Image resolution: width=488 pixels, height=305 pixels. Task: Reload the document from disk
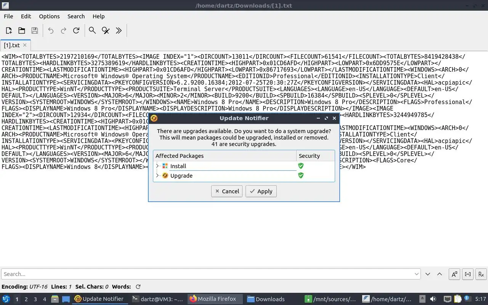coord(76,30)
